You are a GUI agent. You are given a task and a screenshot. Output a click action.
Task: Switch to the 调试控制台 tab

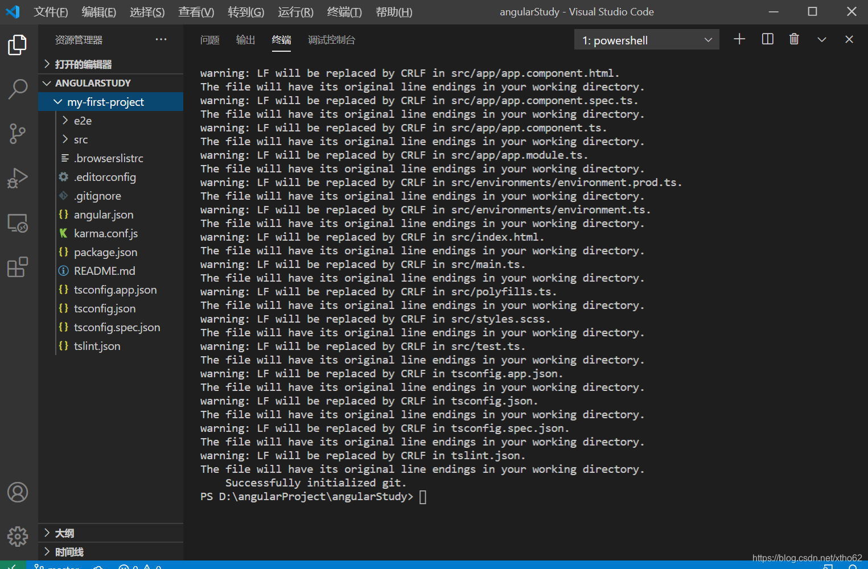point(331,40)
